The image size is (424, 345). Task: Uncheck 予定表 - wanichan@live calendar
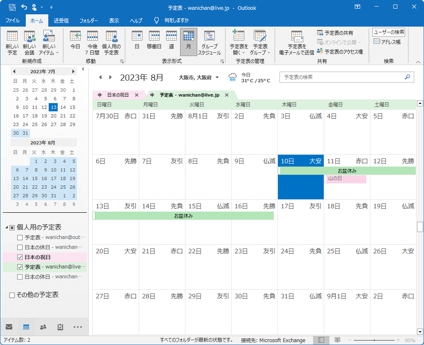coord(20,267)
